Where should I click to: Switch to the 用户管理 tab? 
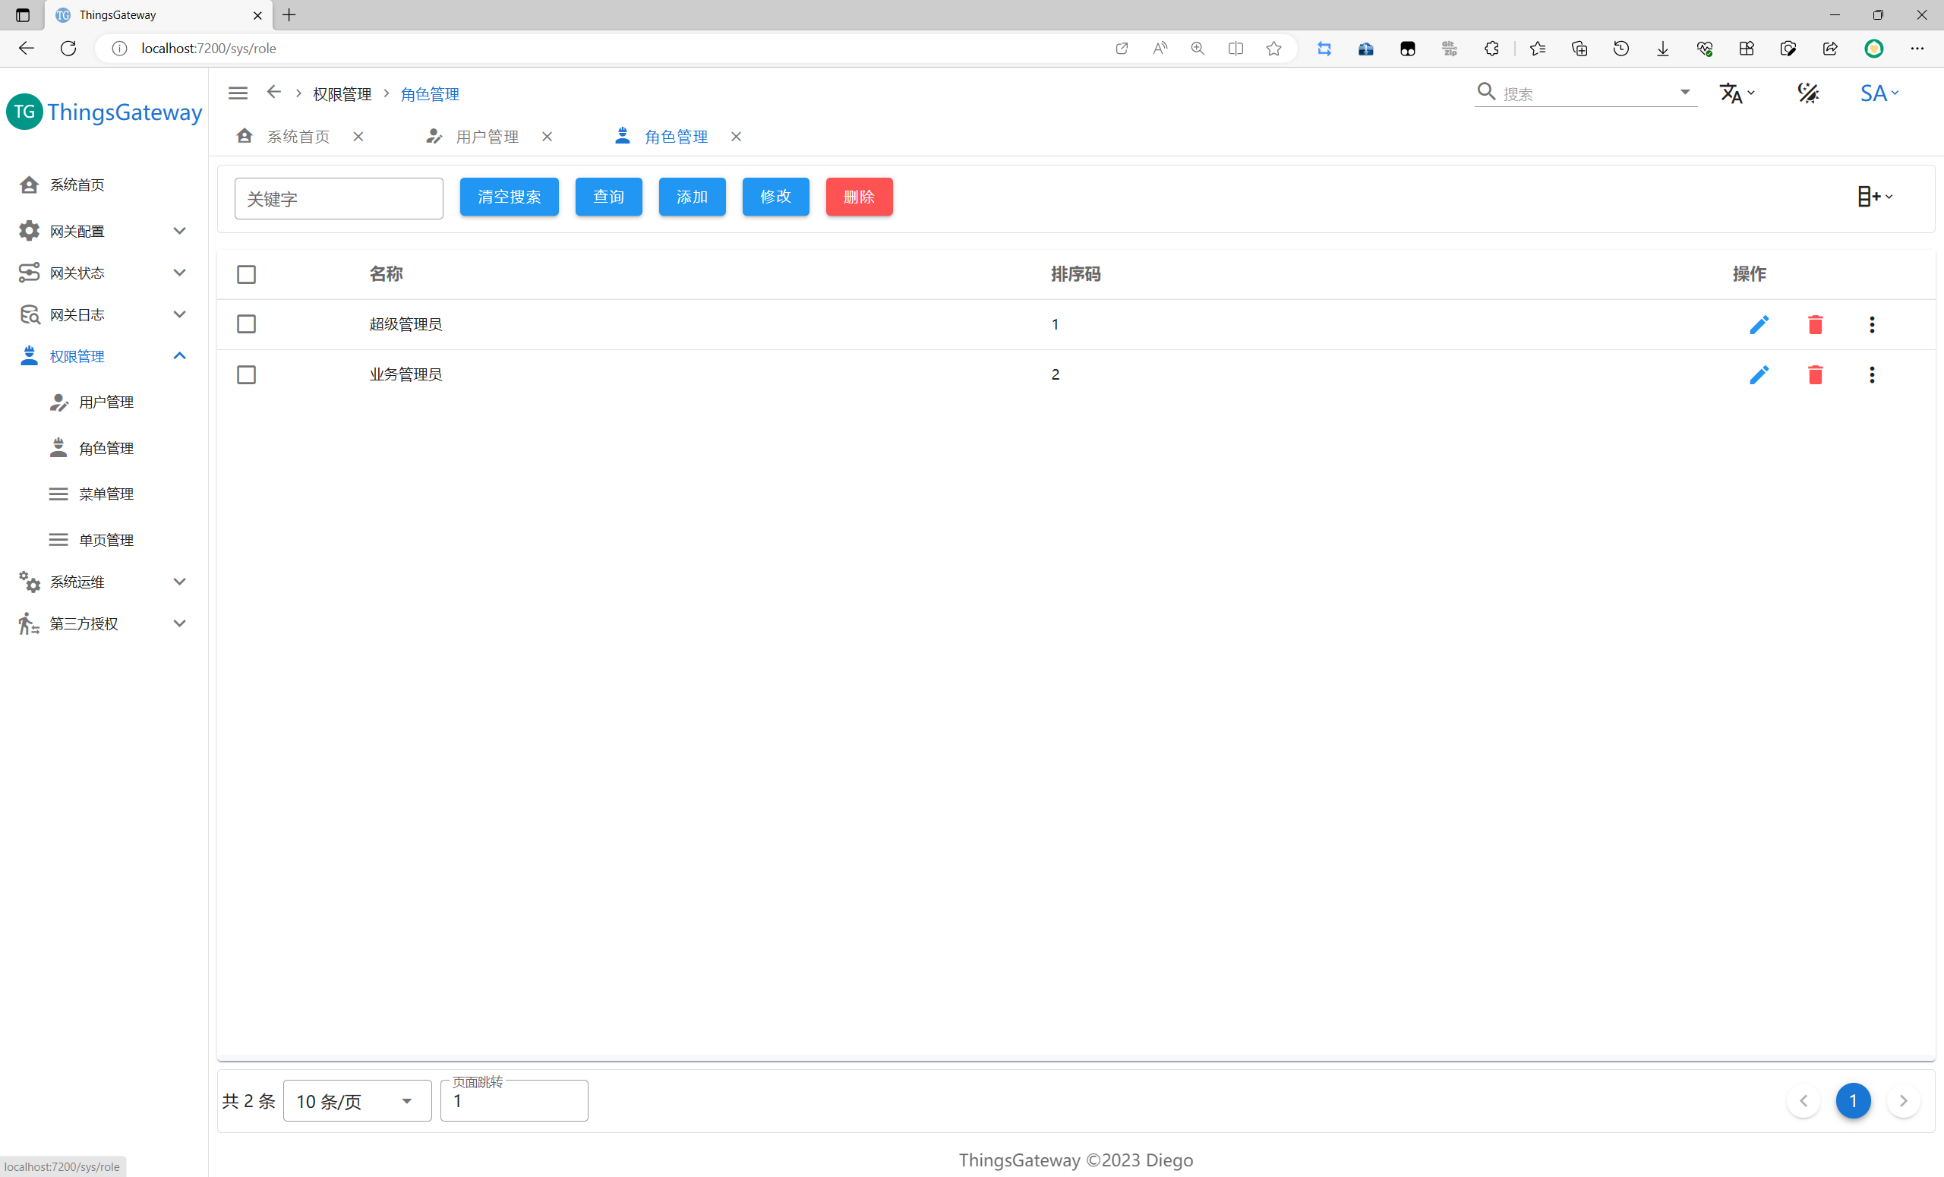click(487, 137)
